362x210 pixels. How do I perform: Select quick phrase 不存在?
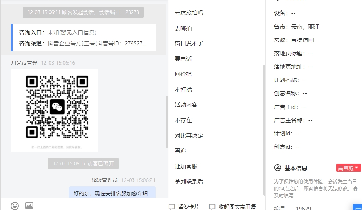click(x=183, y=120)
